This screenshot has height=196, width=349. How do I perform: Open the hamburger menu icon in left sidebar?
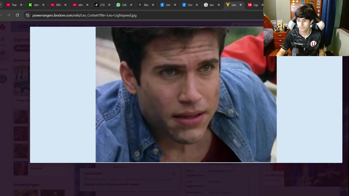[3, 39]
